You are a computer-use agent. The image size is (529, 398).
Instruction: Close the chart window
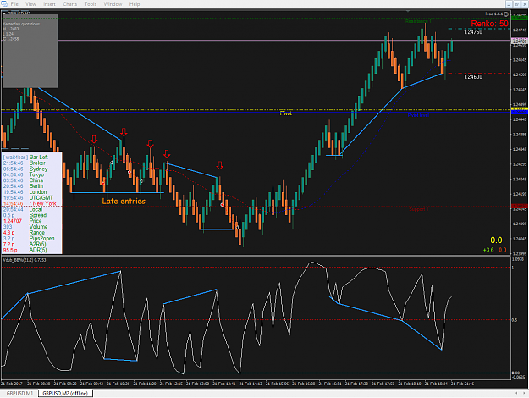525,4
